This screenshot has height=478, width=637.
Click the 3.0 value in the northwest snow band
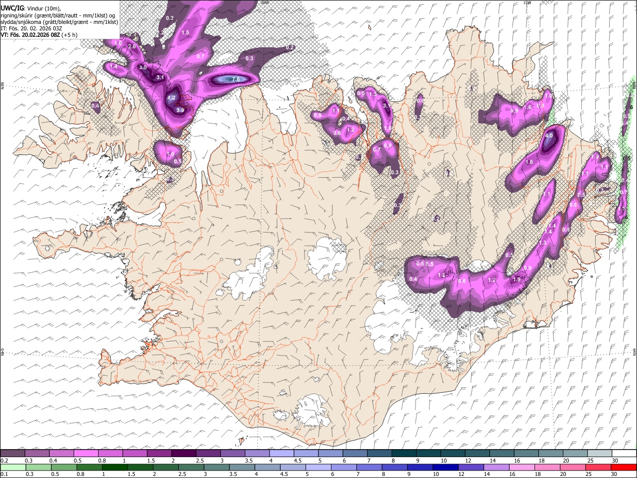143,67
